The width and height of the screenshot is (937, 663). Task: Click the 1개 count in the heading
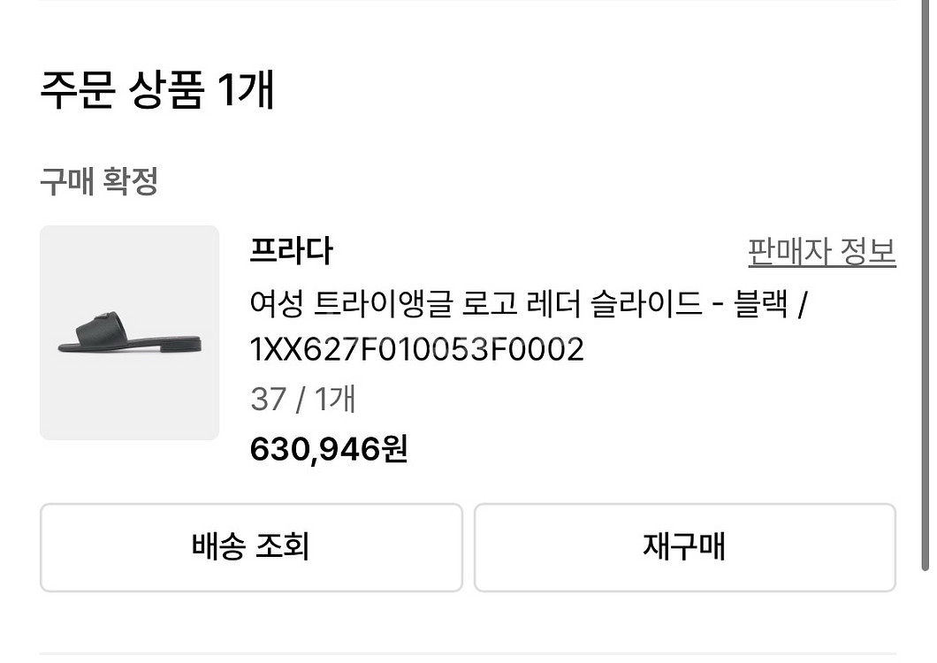click(244, 90)
